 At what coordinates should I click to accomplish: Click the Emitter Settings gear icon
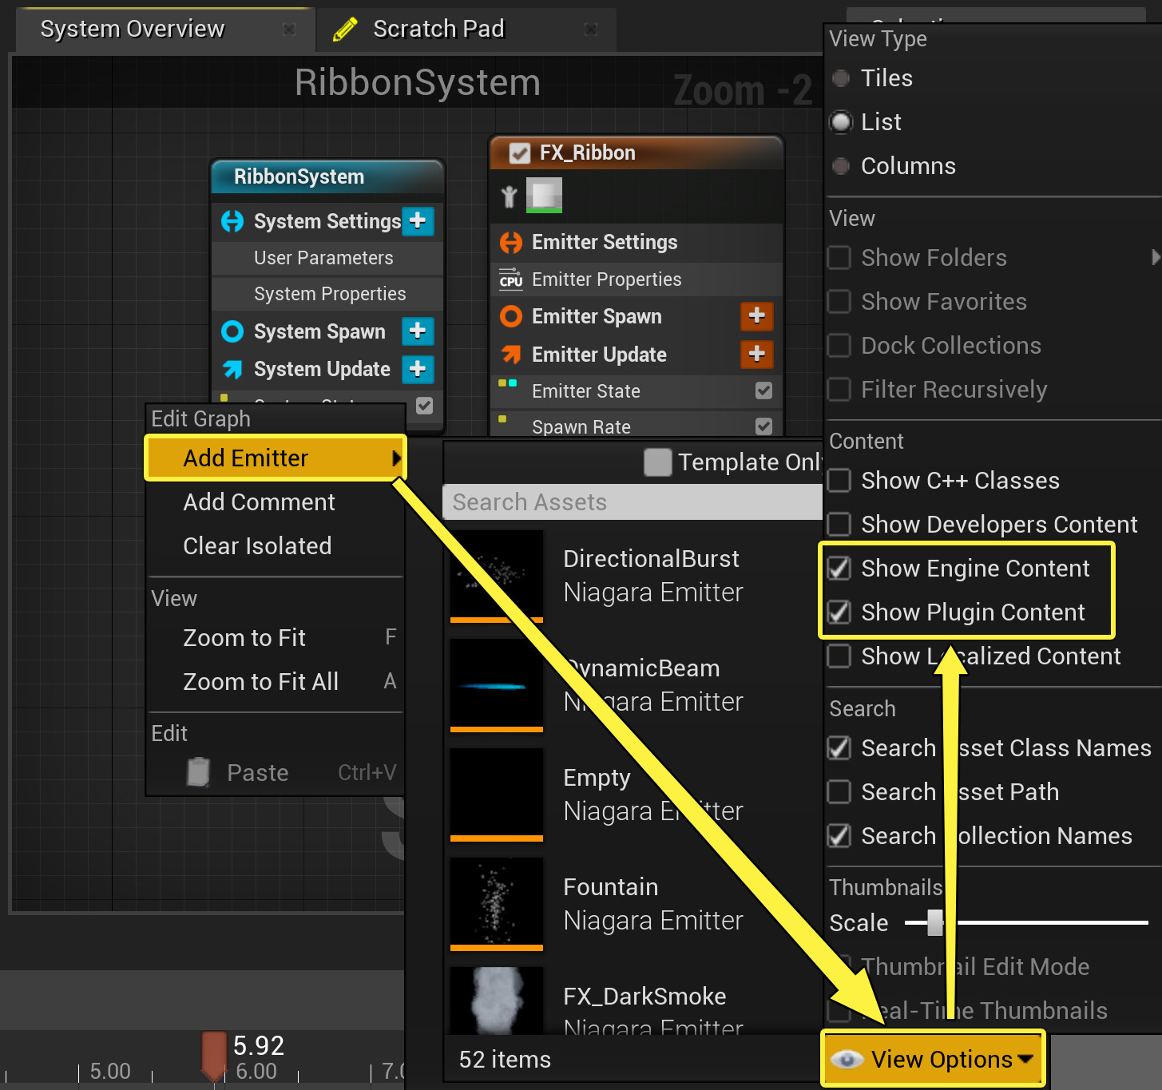511,242
